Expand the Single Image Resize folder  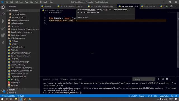click(18, 35)
